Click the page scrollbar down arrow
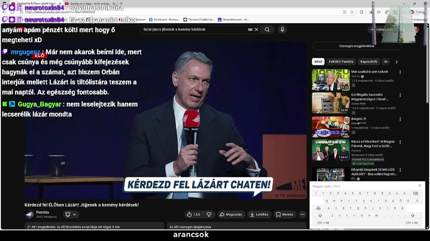 click(x=427, y=228)
